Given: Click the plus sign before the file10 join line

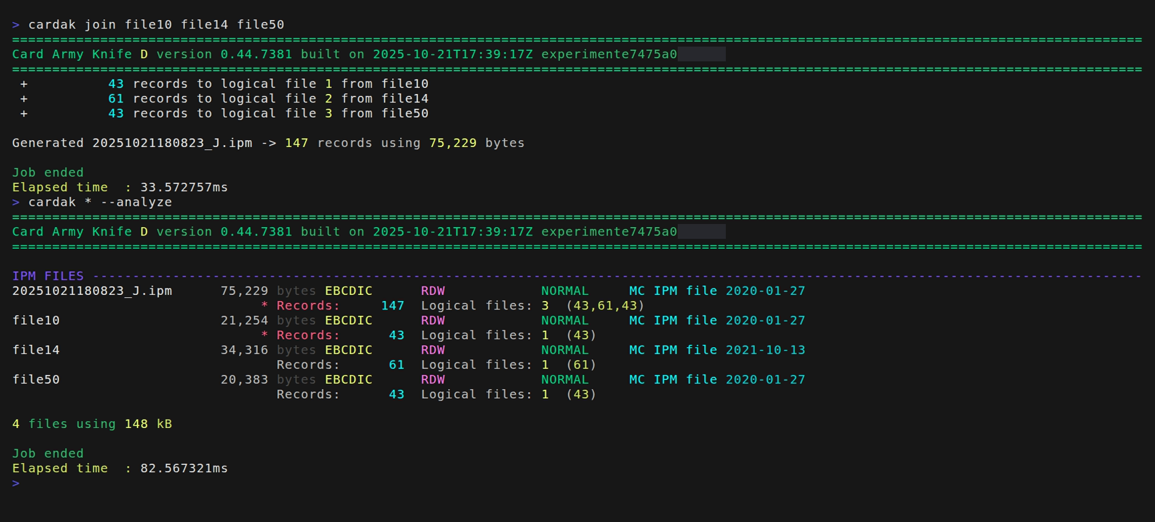Looking at the screenshot, I should (24, 84).
